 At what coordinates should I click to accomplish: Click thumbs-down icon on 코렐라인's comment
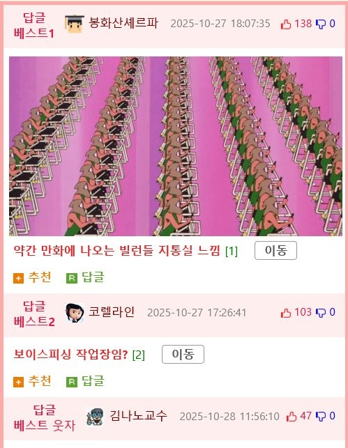[x=321, y=313]
